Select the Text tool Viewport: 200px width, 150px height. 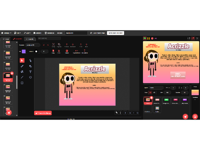click(x=30, y=72)
